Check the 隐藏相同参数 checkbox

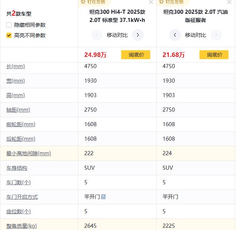pos(9,25)
